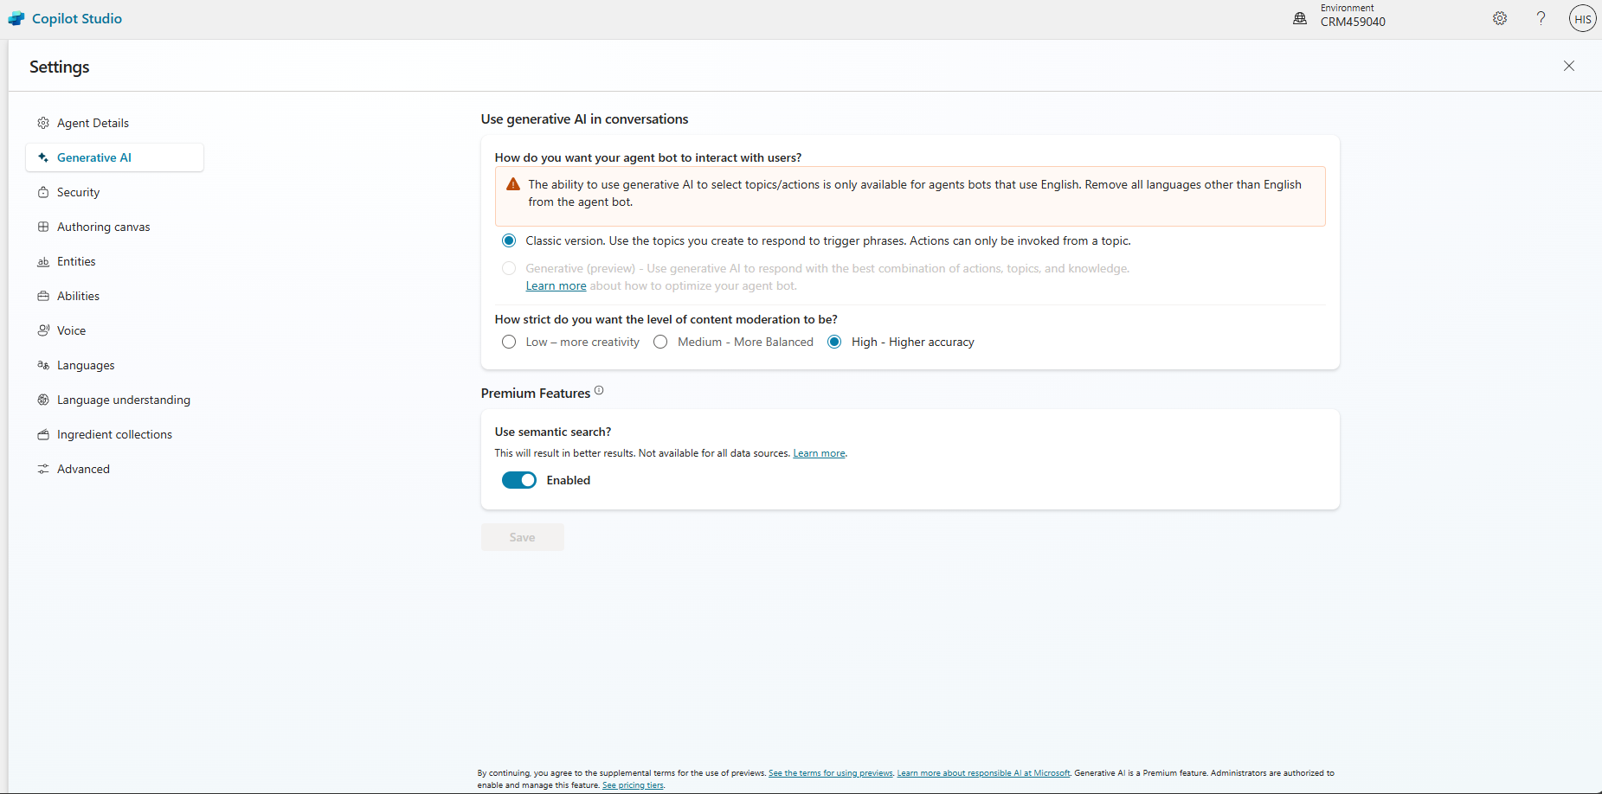This screenshot has width=1602, height=794.
Task: Click the Advanced sliders icon
Action: pyautogui.click(x=43, y=469)
